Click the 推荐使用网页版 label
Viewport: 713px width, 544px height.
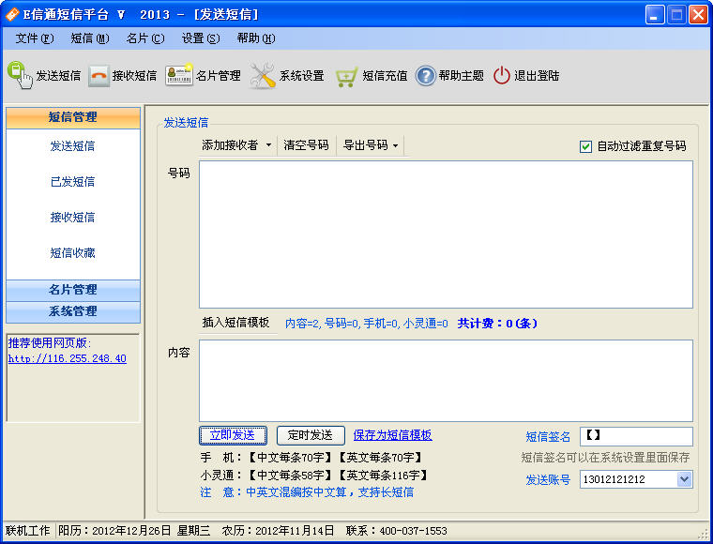(50, 343)
